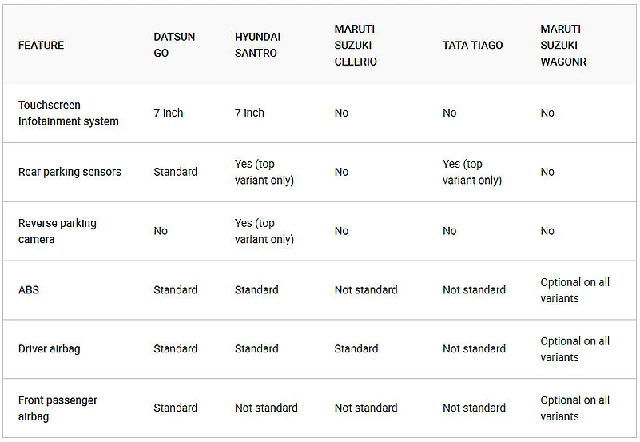Select the ABS row label
This screenshot has width=640, height=442.
[x=29, y=290]
